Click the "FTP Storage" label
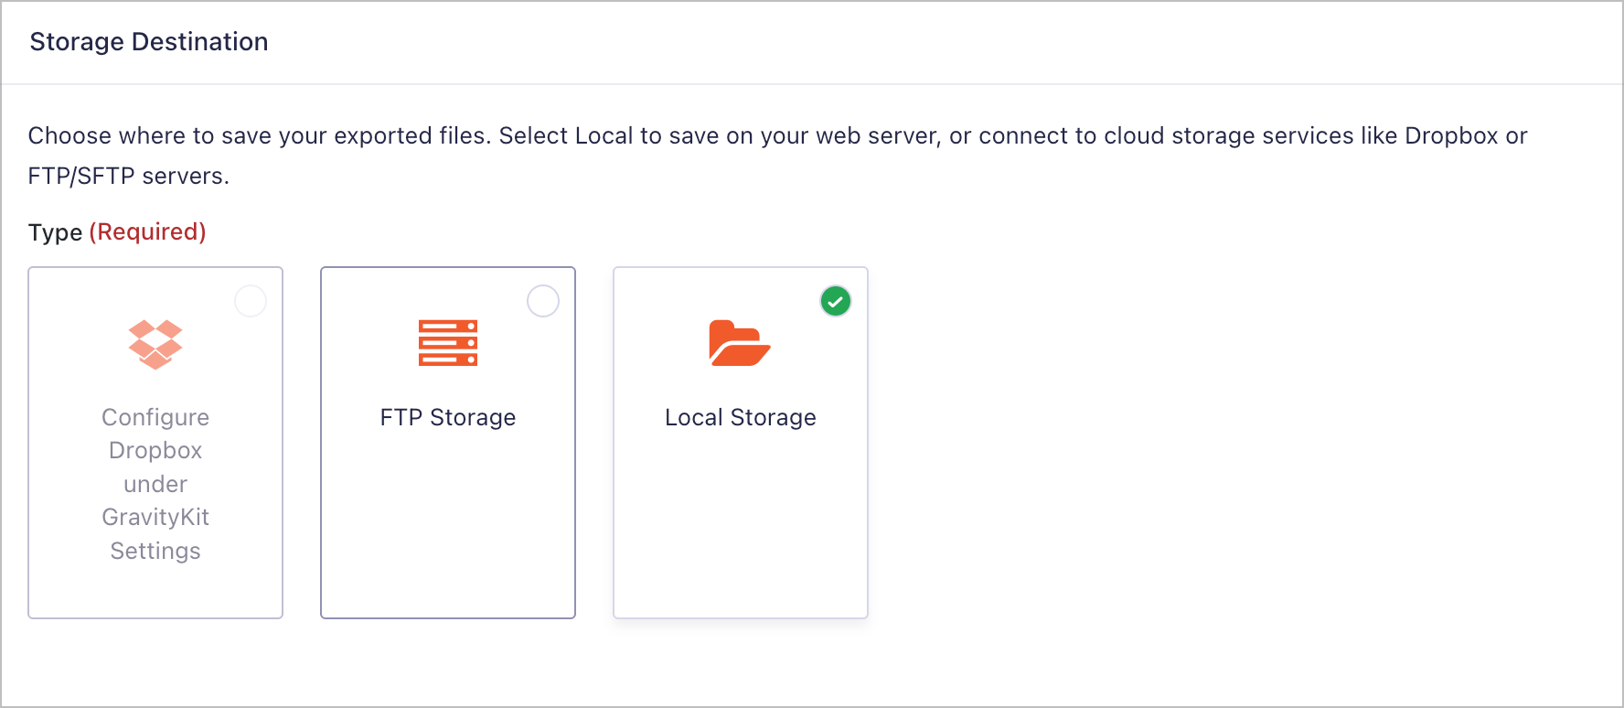This screenshot has height=708, width=1624. pyautogui.click(x=448, y=417)
